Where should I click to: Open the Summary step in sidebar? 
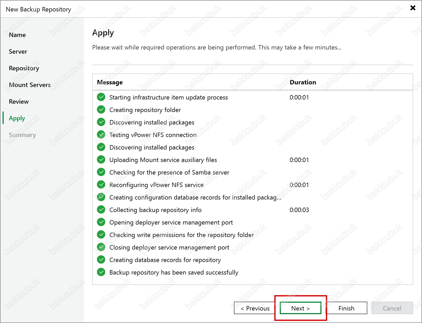click(22, 135)
